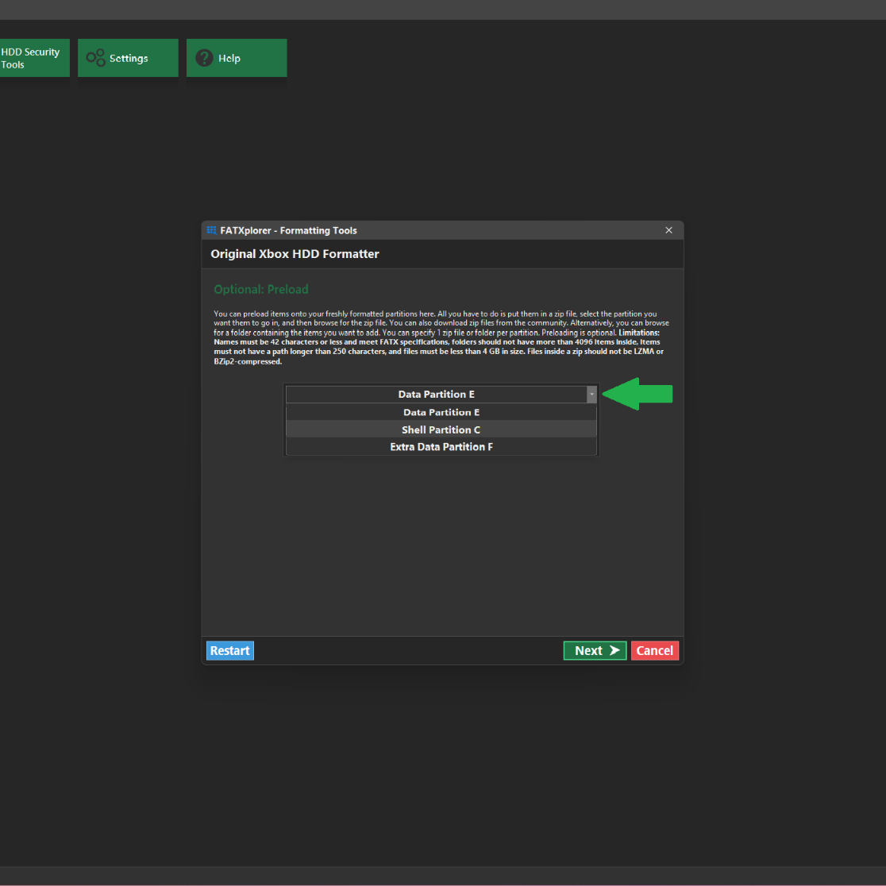This screenshot has width=886, height=886.
Task: Click the Optional: Preload heading
Action: tap(261, 289)
